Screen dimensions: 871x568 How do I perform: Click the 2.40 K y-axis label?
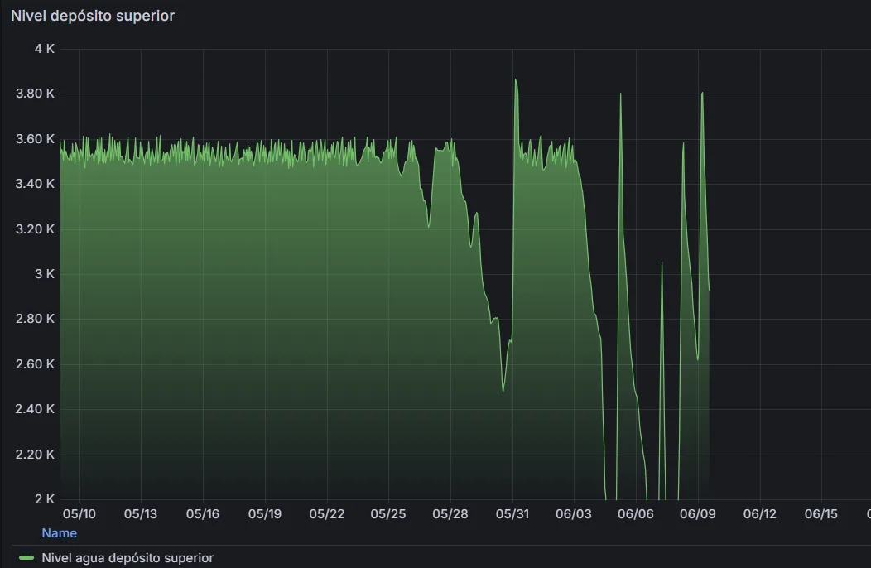coord(35,409)
